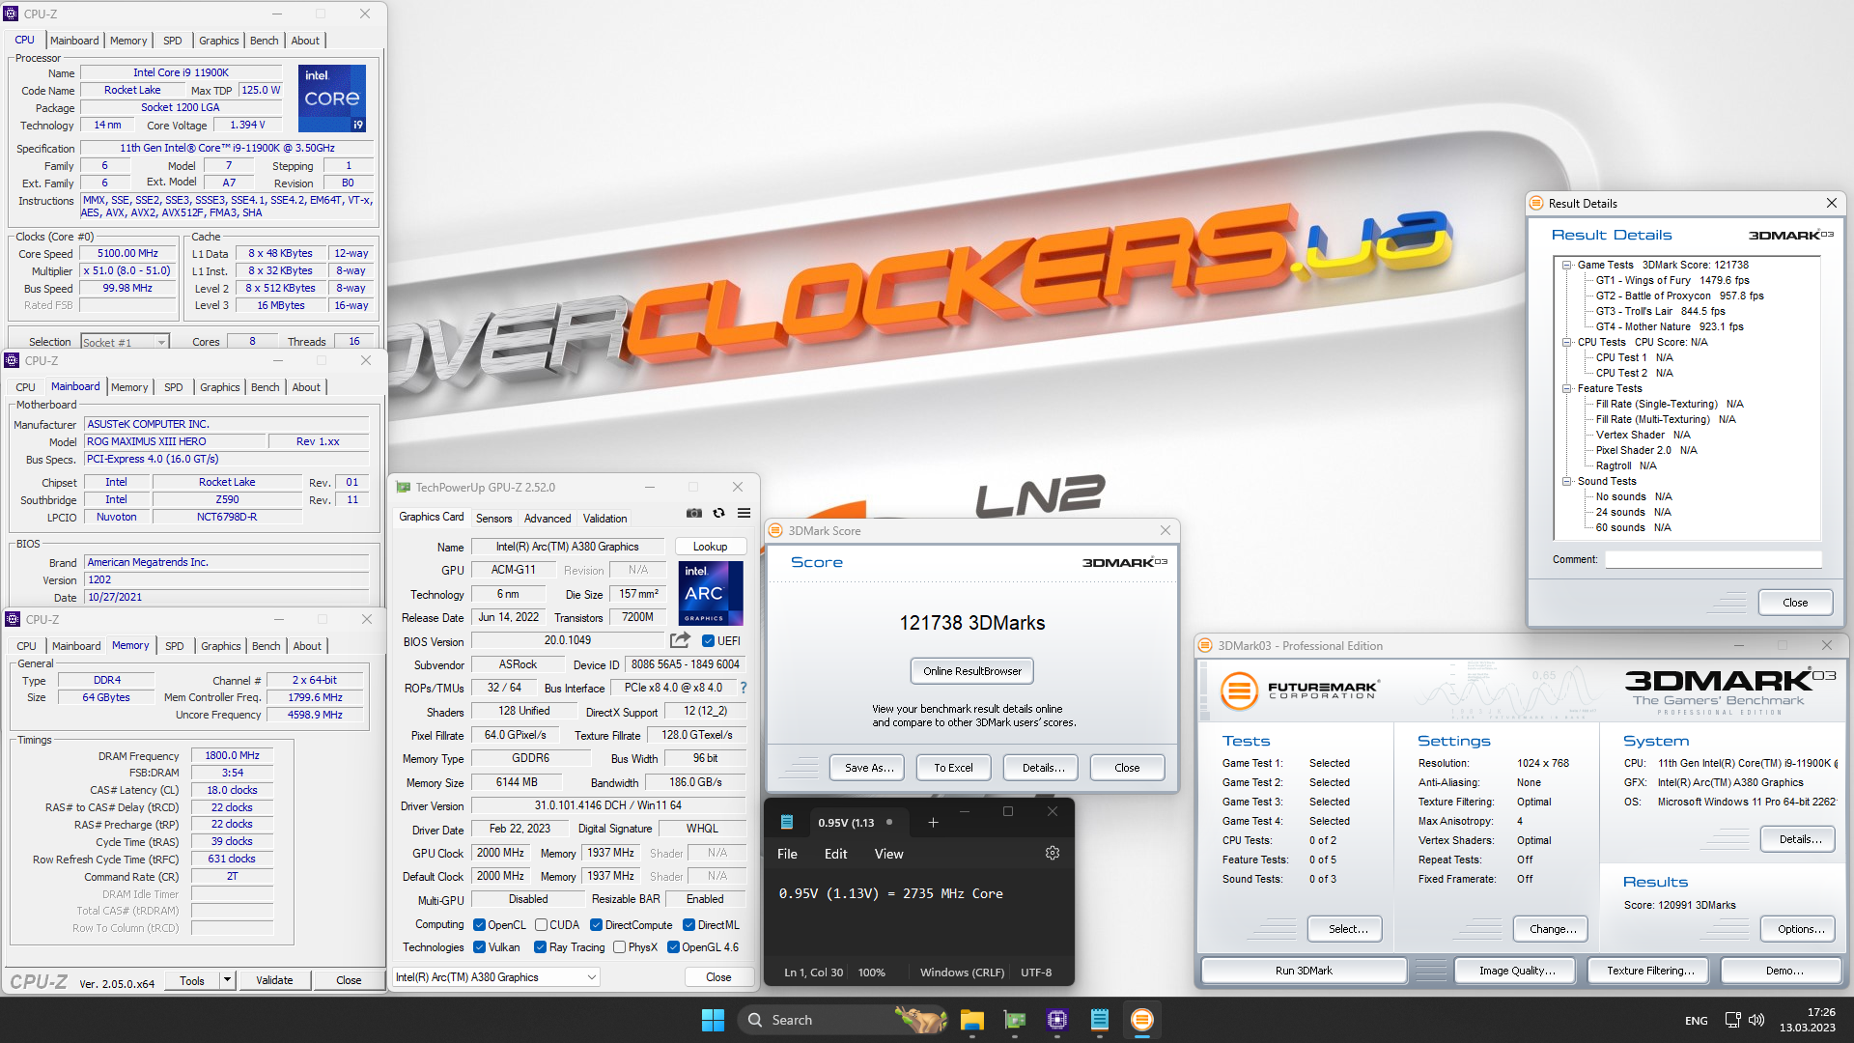
Task: Toggle CUDA checkbox
Action: point(541,924)
